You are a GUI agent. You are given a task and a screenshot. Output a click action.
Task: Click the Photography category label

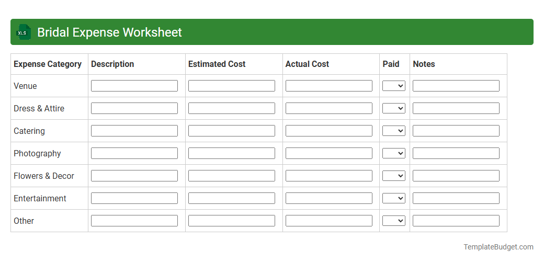[x=37, y=154]
